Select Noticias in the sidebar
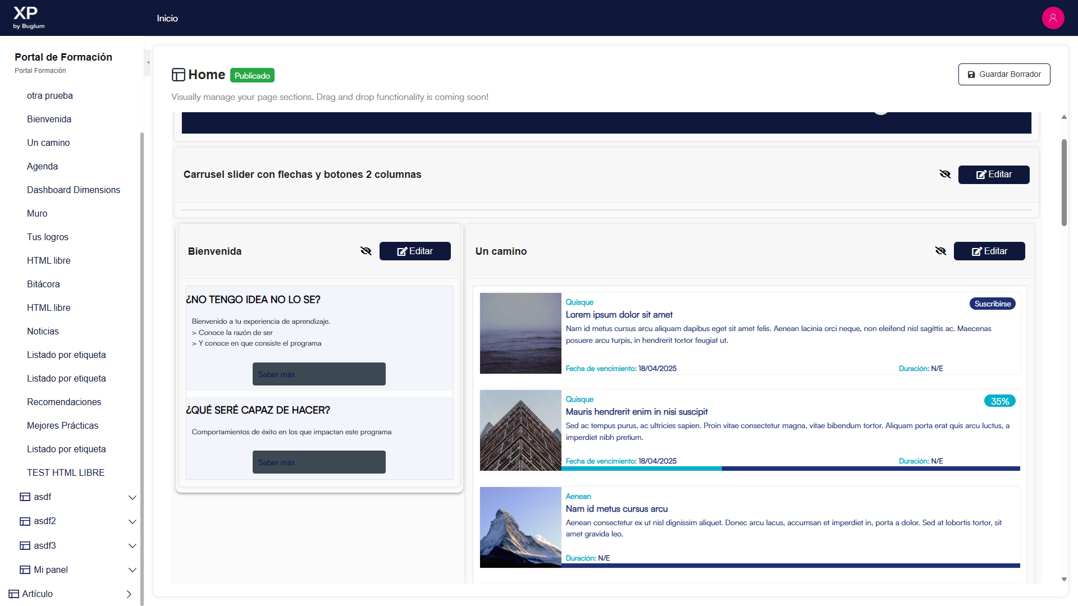The image size is (1078, 606). tap(43, 331)
